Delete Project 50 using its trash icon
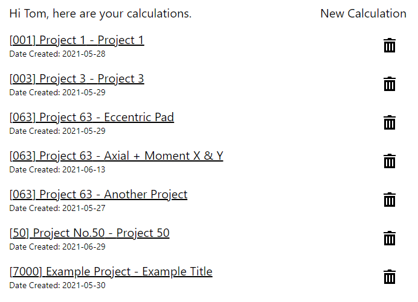The width and height of the screenshot is (418, 302). click(x=390, y=238)
